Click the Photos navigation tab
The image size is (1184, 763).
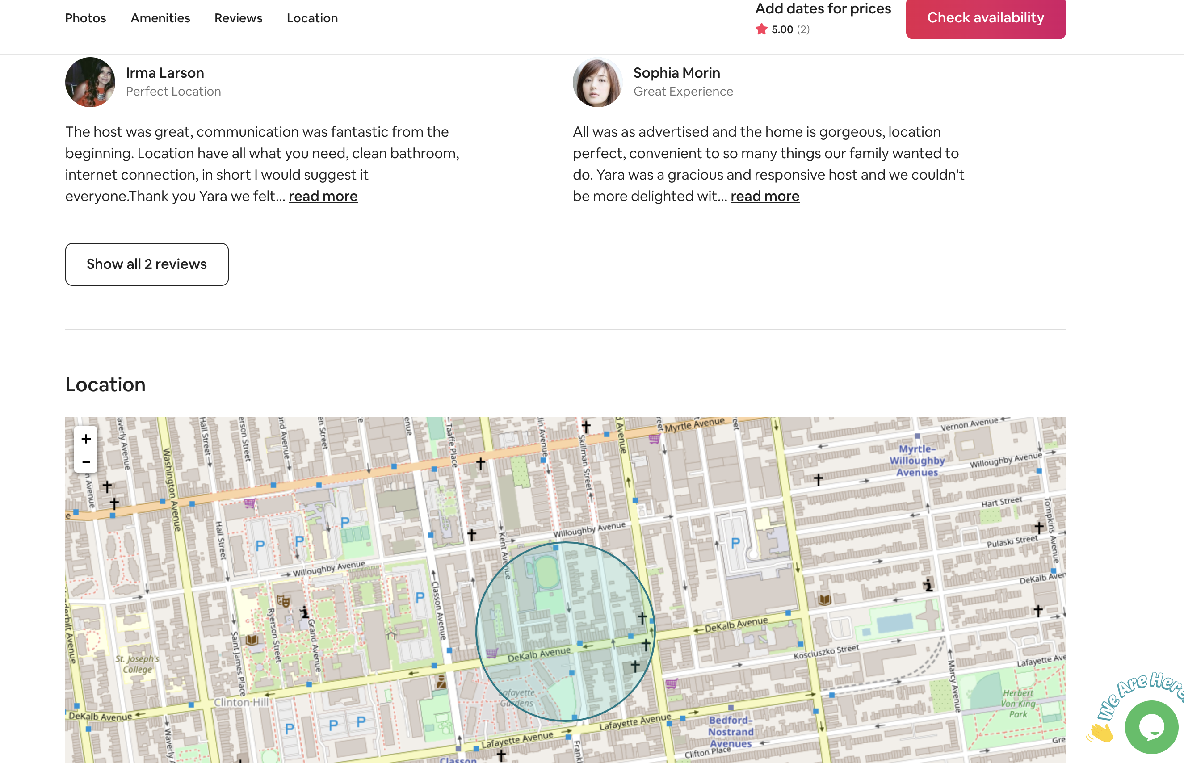click(86, 18)
